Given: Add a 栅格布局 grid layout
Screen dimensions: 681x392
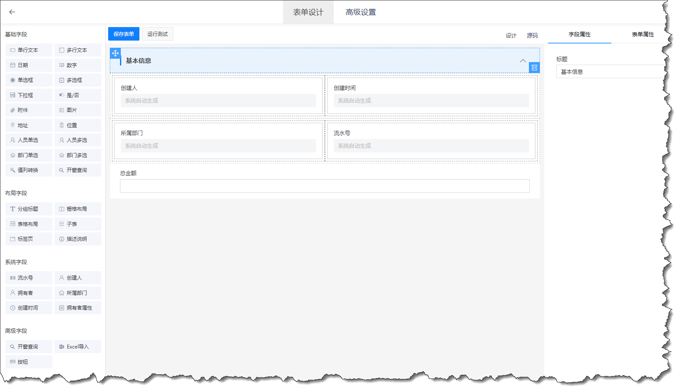Looking at the screenshot, I should 78,209.
